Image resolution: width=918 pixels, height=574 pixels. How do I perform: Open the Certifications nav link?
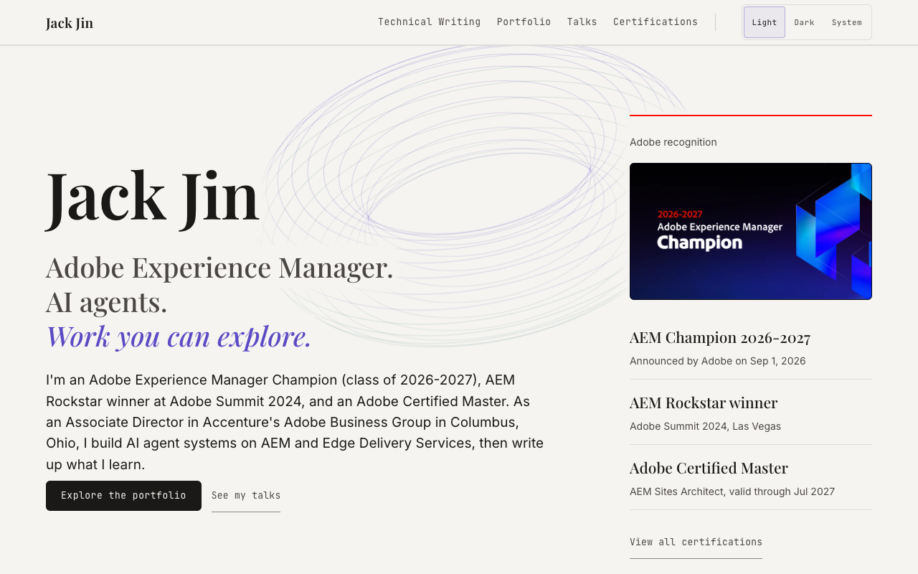click(x=656, y=22)
